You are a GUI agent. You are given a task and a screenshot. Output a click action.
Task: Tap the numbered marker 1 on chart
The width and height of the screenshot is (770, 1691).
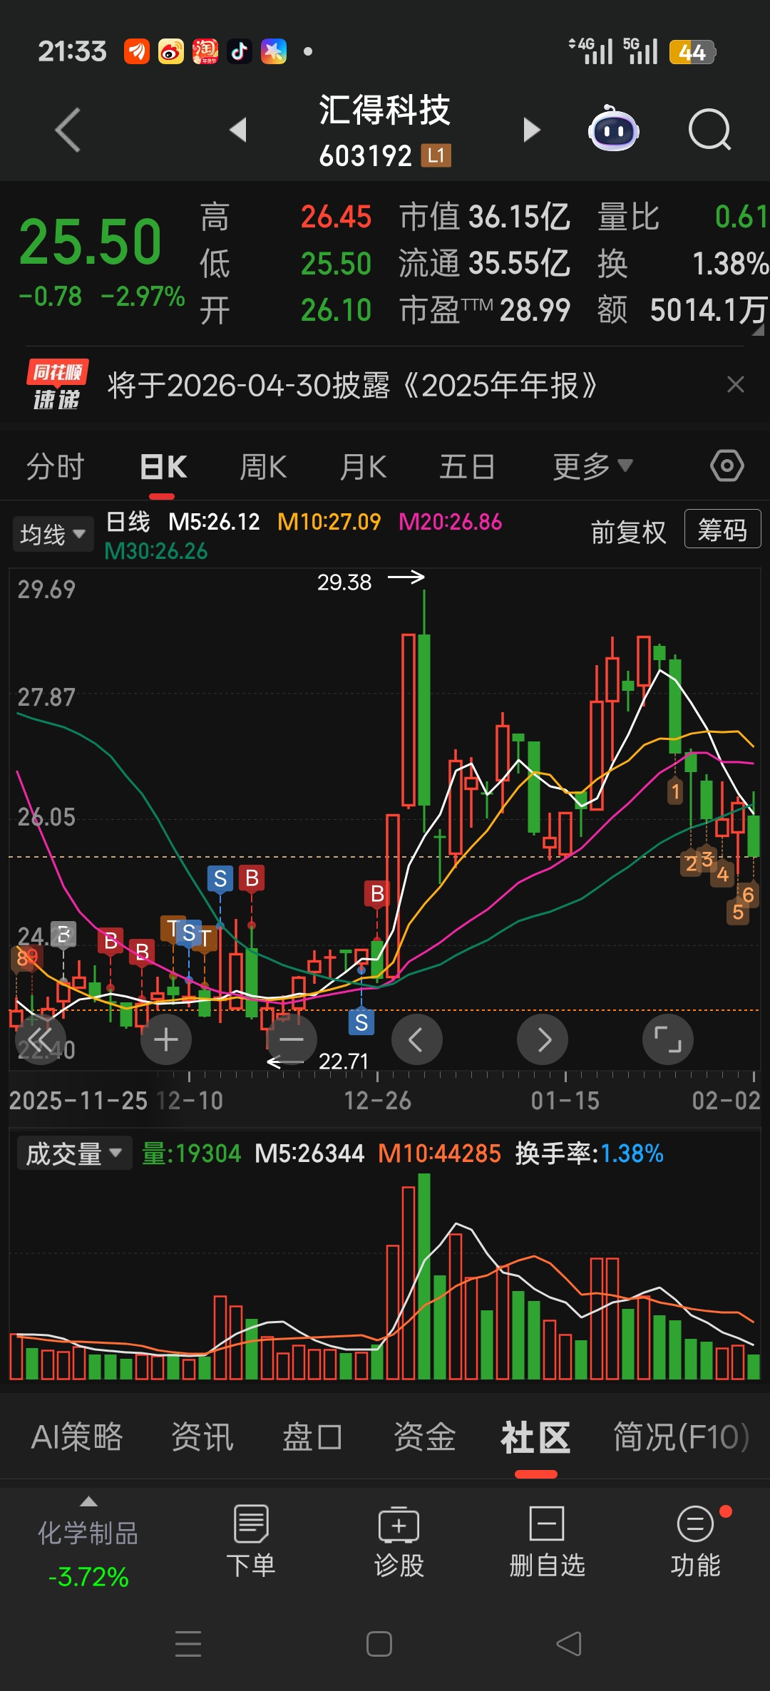click(675, 791)
